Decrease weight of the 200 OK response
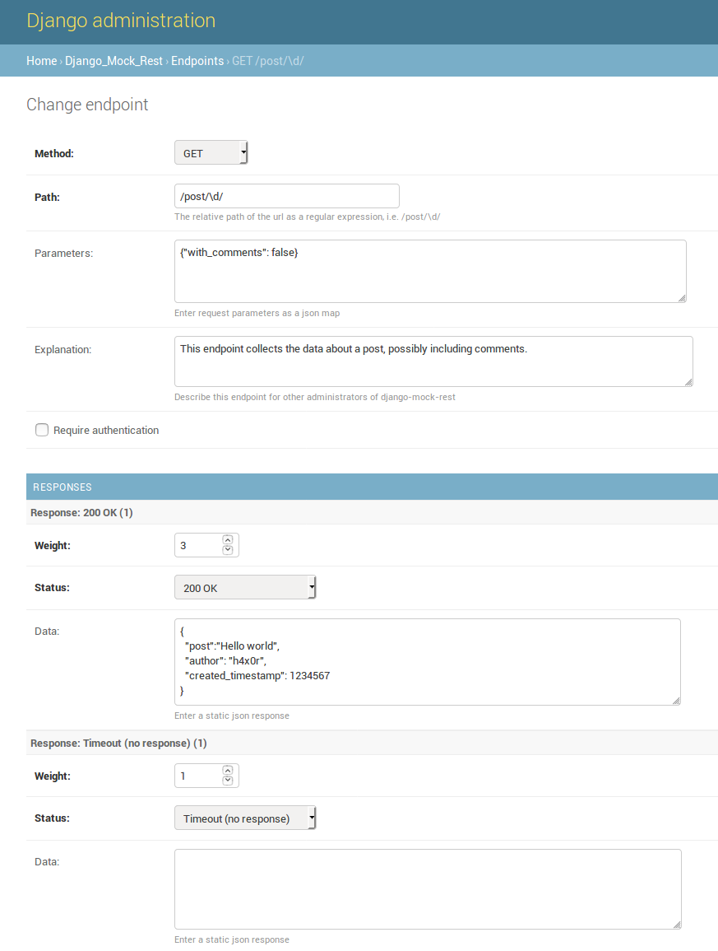Screen dimensions: 718x951 pyautogui.click(x=228, y=550)
